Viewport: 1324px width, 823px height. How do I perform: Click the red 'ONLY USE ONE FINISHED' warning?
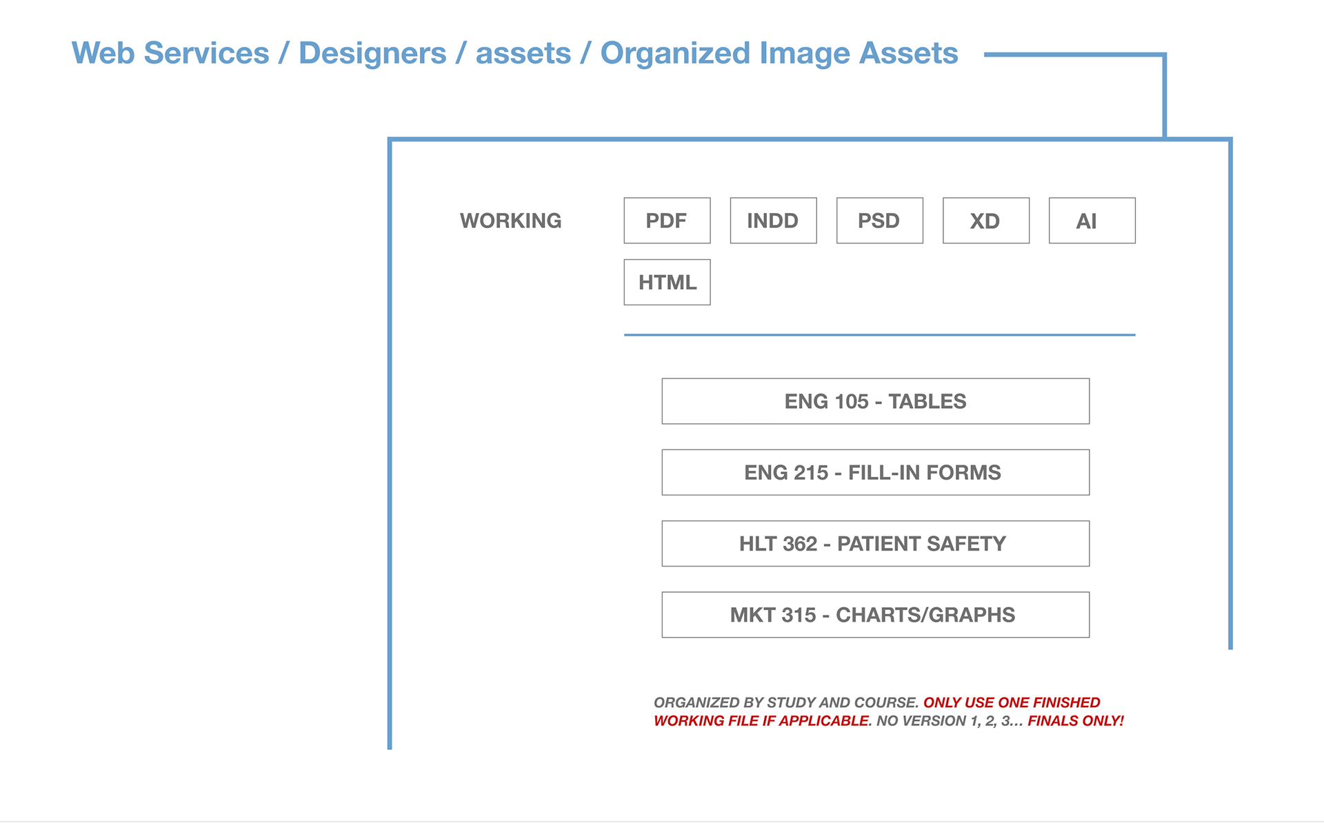(x=1012, y=702)
